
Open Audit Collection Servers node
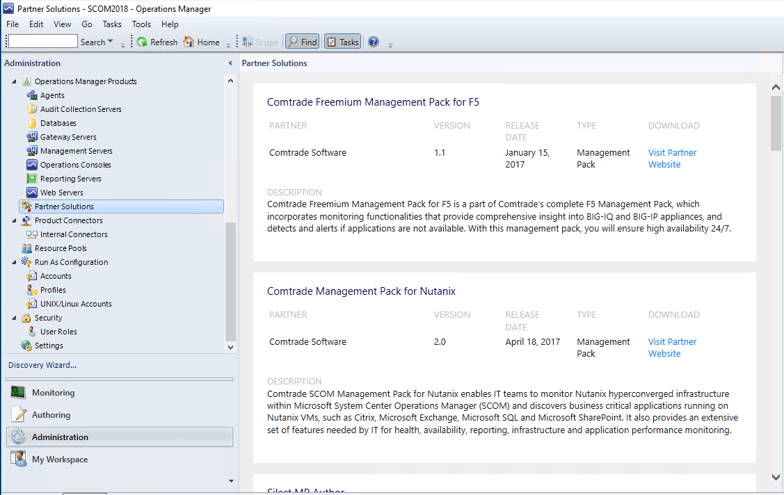[80, 109]
